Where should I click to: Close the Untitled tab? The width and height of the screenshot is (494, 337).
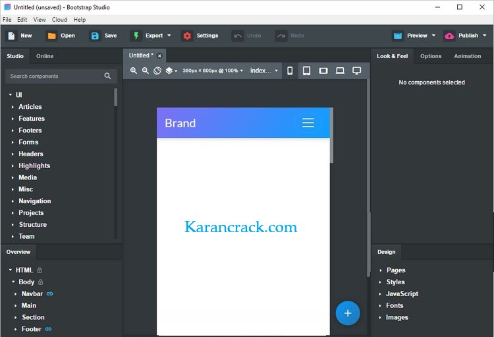coord(160,56)
